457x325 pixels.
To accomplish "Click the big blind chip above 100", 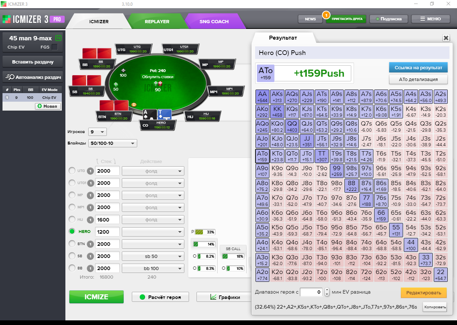I will pyautogui.click(x=123, y=70).
